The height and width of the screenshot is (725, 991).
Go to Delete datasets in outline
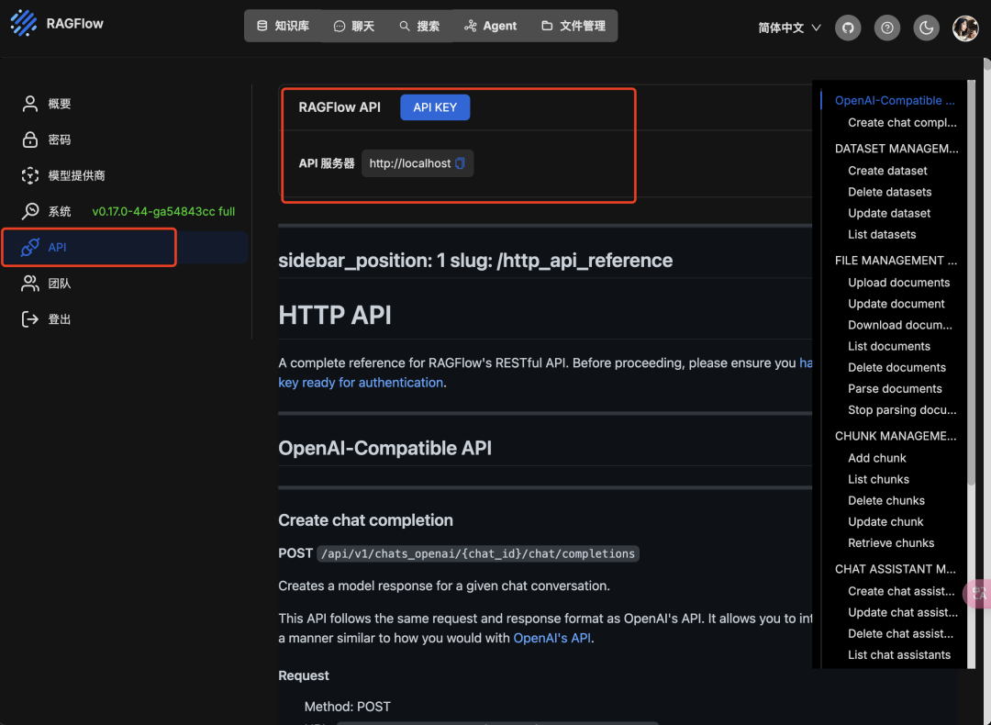coord(889,192)
